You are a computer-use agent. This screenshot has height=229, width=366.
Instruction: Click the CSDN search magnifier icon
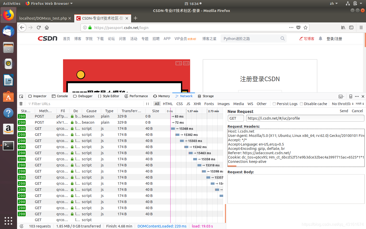(x=283, y=38)
